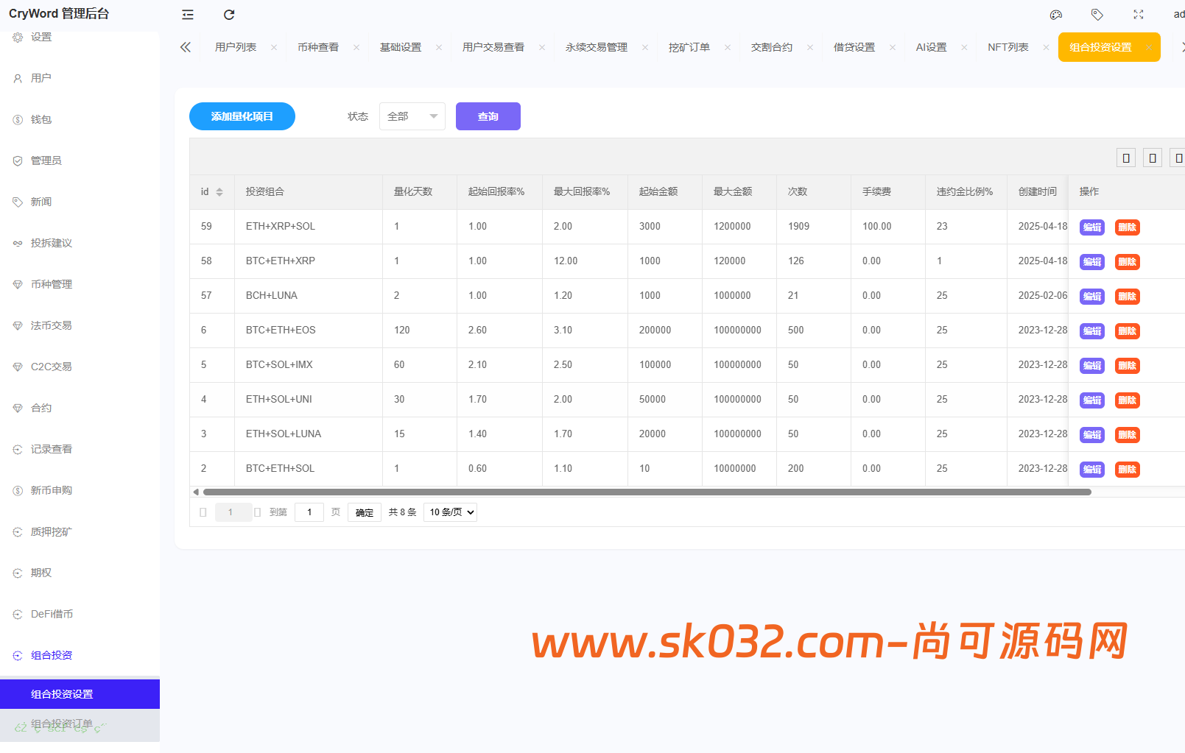Click the 查询 button
This screenshot has width=1185, height=753.
(488, 116)
